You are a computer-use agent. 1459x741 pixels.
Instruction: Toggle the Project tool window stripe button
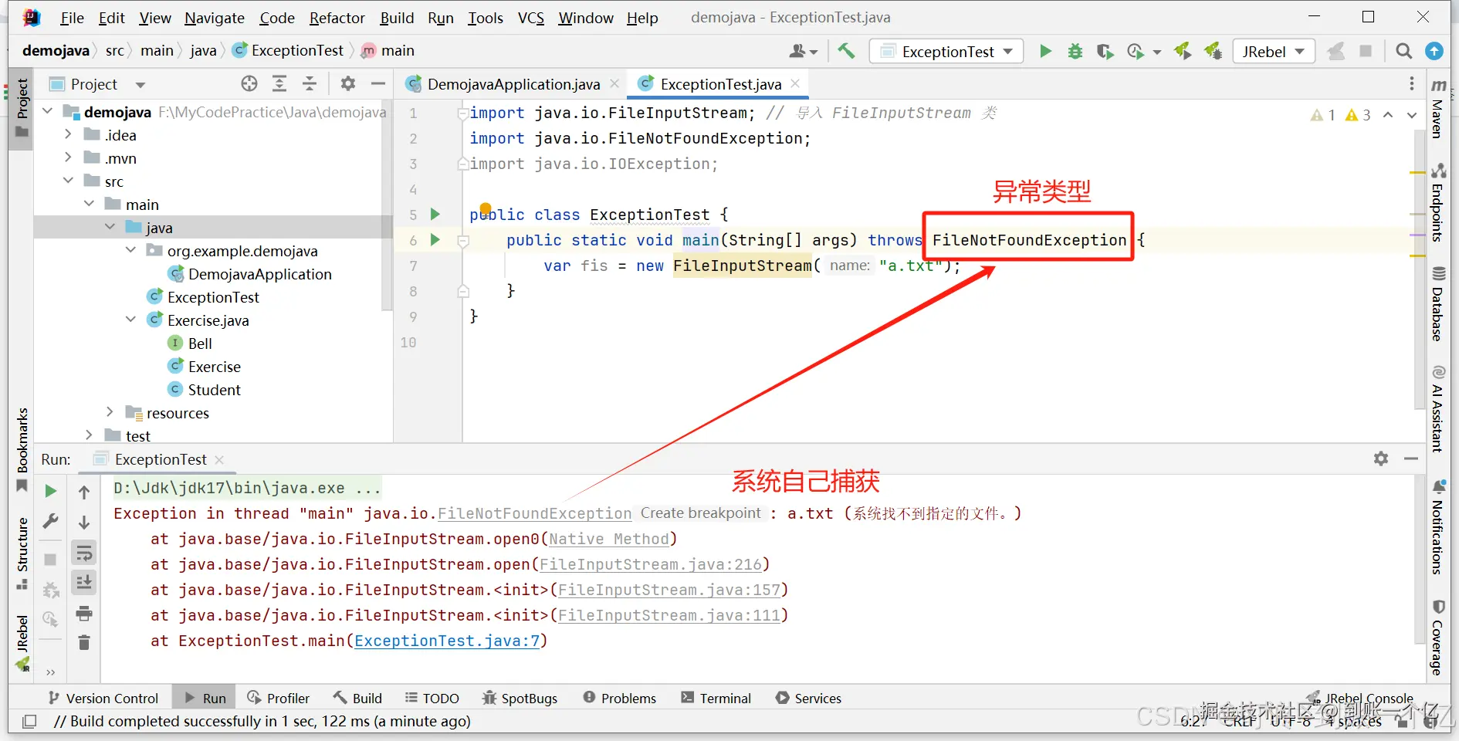pyautogui.click(x=22, y=107)
